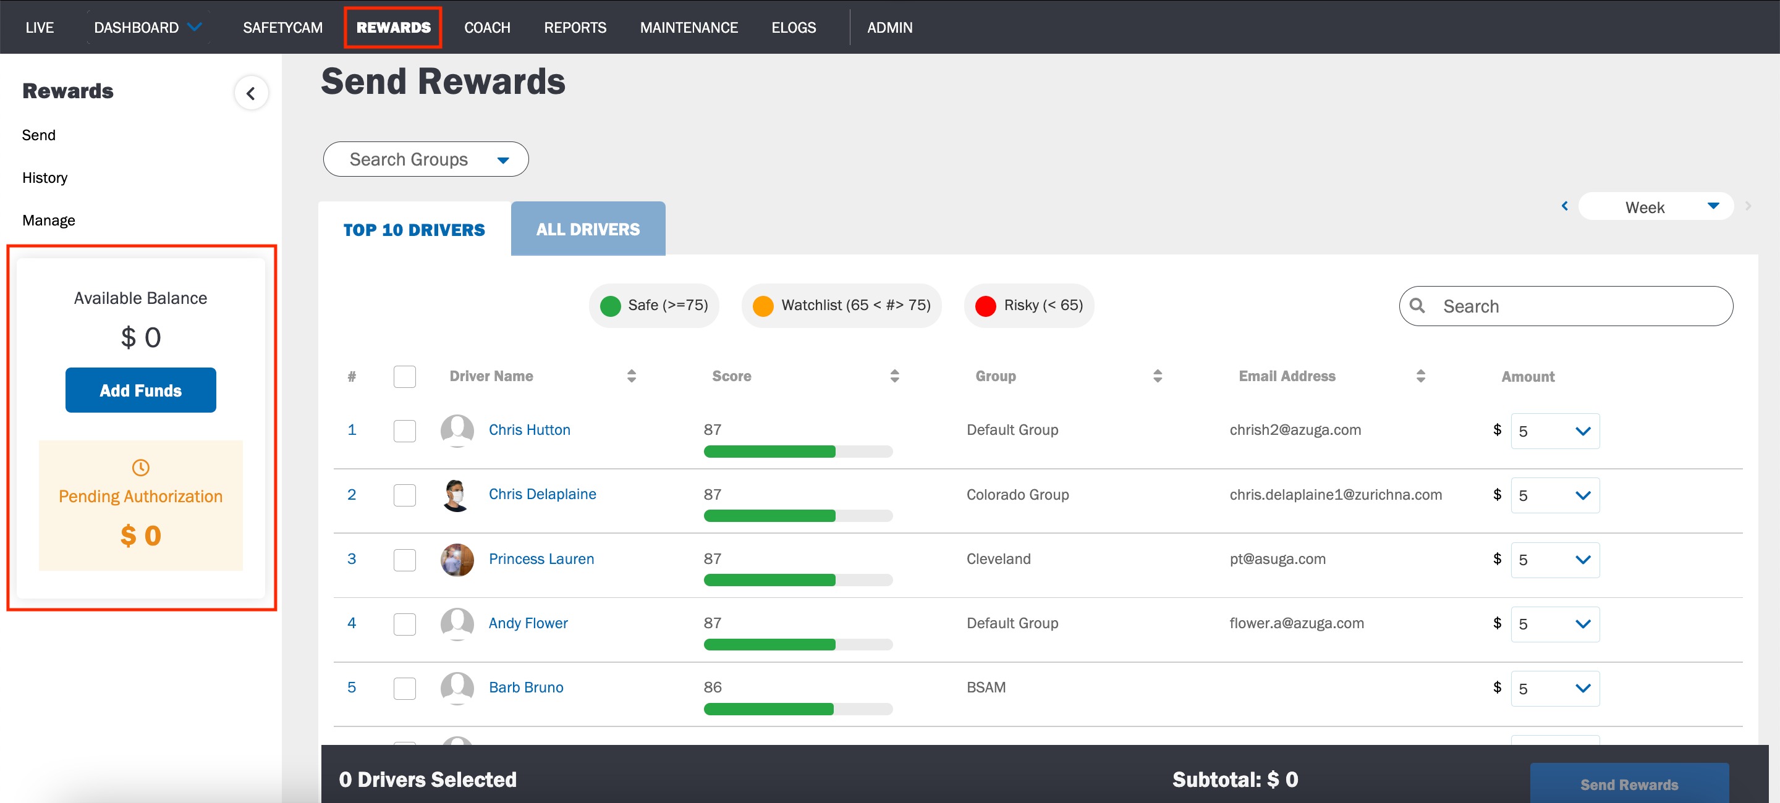Sort by Email Address column arrows

click(x=1420, y=376)
